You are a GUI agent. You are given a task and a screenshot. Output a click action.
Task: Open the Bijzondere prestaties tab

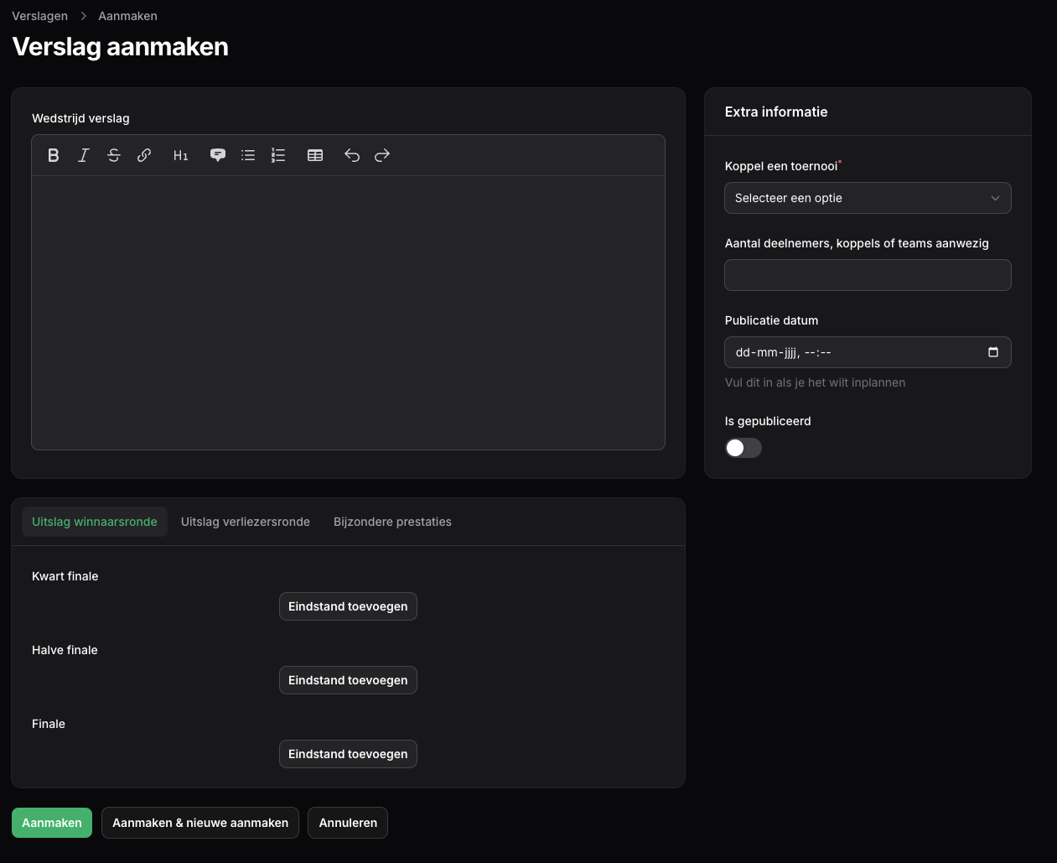(x=392, y=522)
